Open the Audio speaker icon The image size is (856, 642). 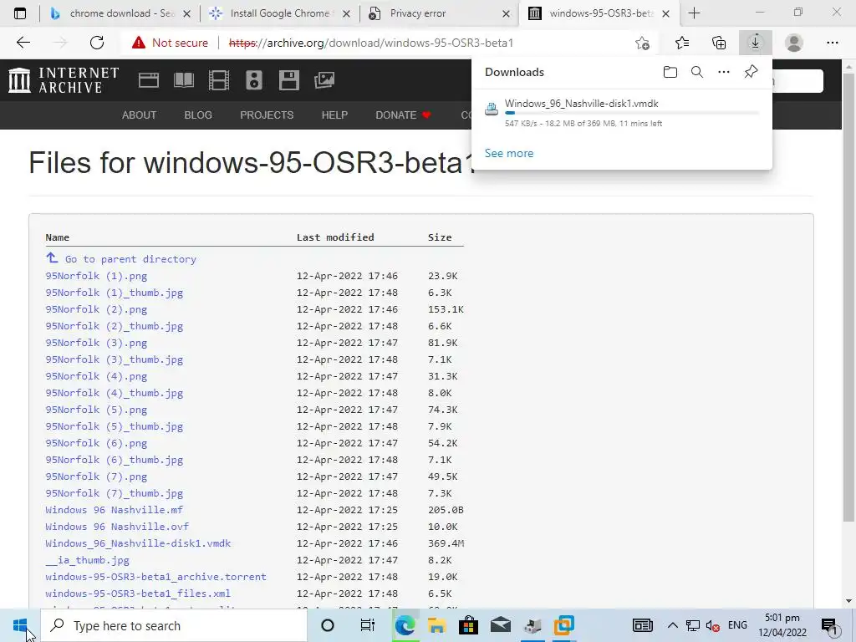coord(254,80)
